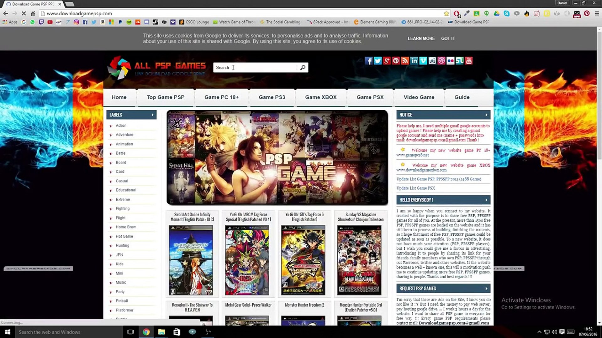The width and height of the screenshot is (602, 338).
Task: Open the Game PS3 menu
Action: tap(272, 97)
